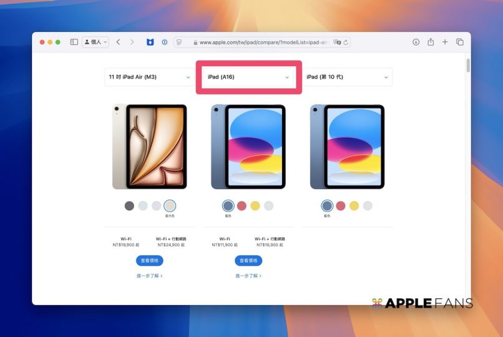Open the 1Password extension icon
Viewport: 503px width, 337px height.
(x=165, y=42)
